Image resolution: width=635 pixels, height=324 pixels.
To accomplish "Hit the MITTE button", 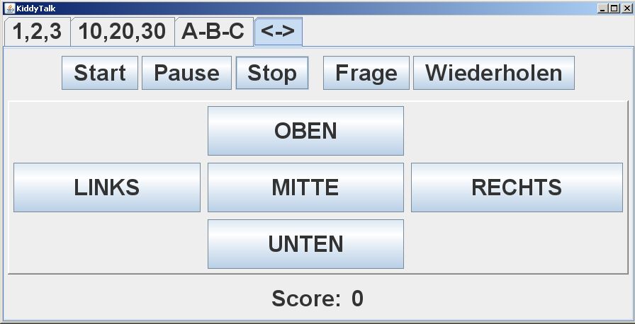I will (x=305, y=187).
